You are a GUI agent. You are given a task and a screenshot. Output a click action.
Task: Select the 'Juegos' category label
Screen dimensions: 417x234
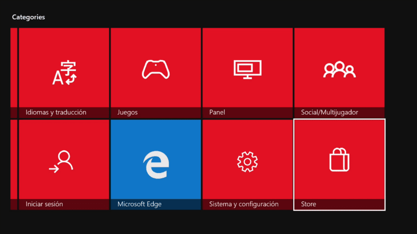127,113
